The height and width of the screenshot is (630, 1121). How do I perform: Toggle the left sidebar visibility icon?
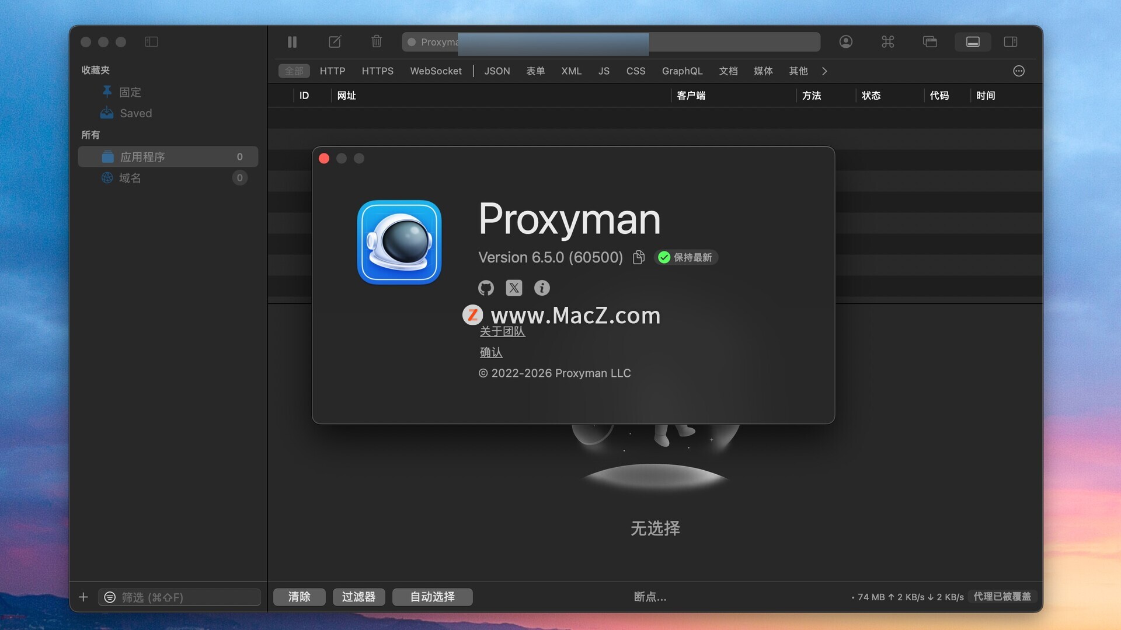(151, 42)
